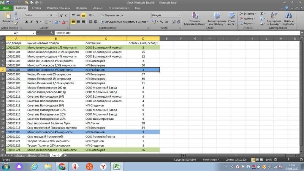Open Найти и выделить binoculars menu

289,19
